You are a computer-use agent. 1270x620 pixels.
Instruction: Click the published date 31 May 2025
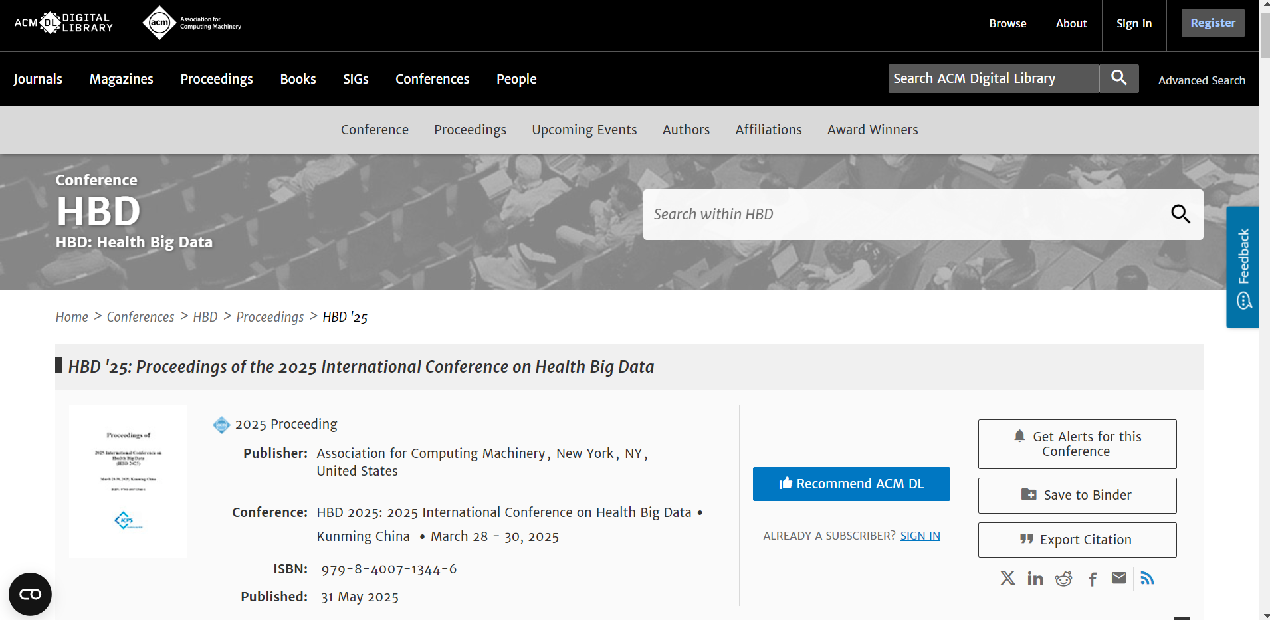pos(360,597)
